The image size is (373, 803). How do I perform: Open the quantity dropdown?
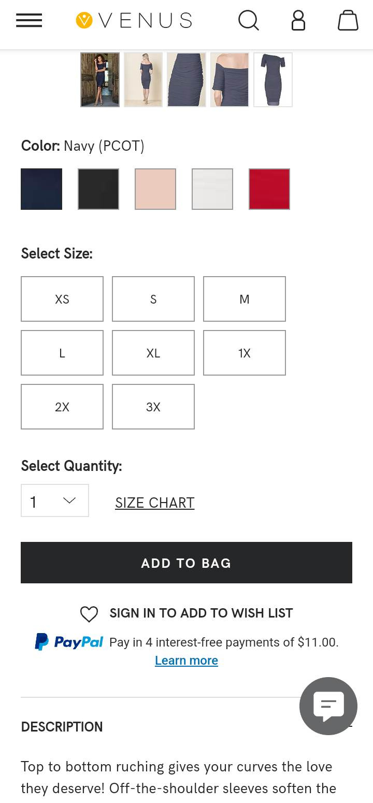(x=55, y=500)
